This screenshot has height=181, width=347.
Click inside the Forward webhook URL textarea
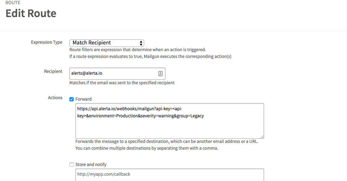(170, 121)
